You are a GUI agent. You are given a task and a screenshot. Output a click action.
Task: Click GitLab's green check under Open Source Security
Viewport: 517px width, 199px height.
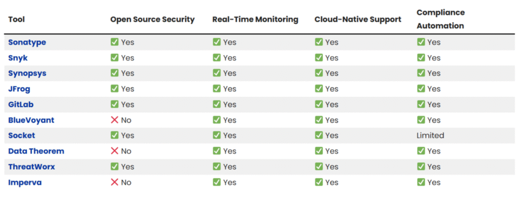click(115, 104)
